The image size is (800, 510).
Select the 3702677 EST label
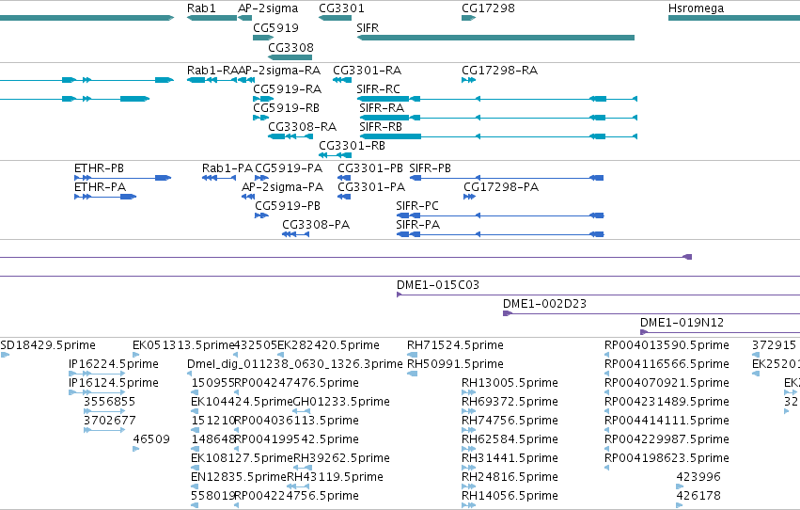tap(110, 421)
